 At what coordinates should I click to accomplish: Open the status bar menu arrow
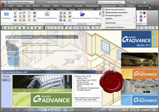coord(152,110)
